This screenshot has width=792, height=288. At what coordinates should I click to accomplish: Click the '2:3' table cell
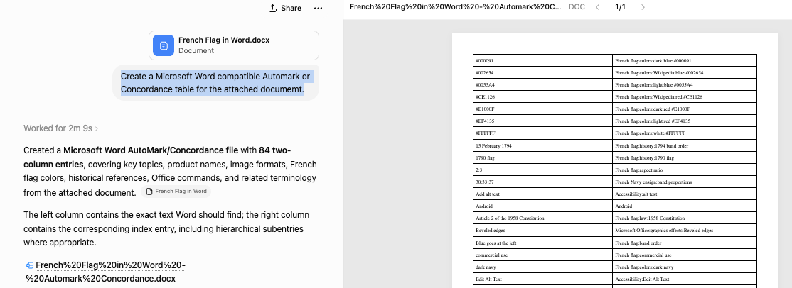pyautogui.click(x=542, y=170)
